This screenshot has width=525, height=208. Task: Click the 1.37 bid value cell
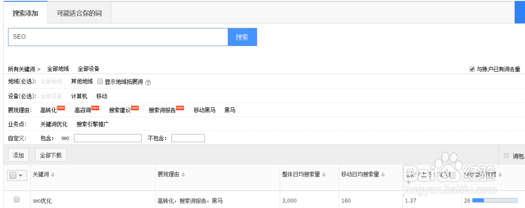tap(410, 201)
